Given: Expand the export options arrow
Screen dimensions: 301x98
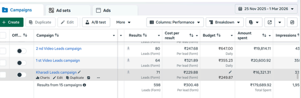Looking at the screenshot, I should 280,22.
